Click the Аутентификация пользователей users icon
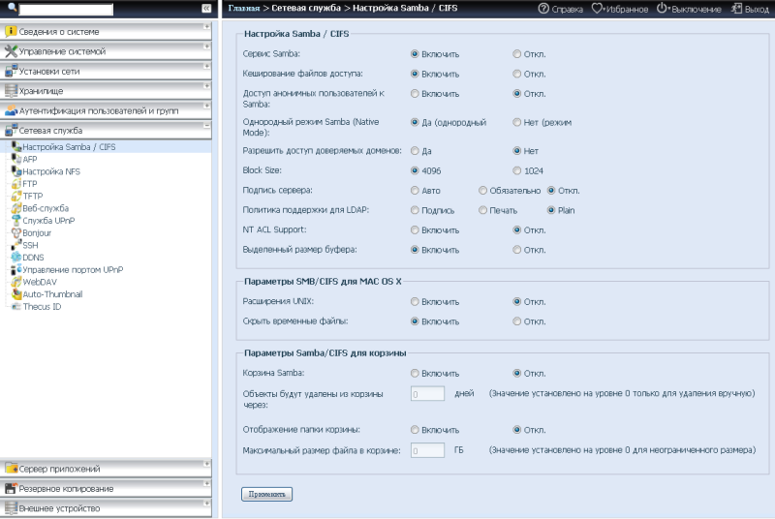 [11, 110]
